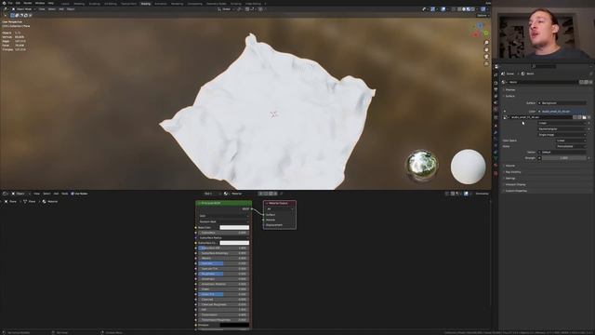This screenshot has width=595, height=335.
Task: Click the Material breadcrumb in node editor
Action: (49, 201)
